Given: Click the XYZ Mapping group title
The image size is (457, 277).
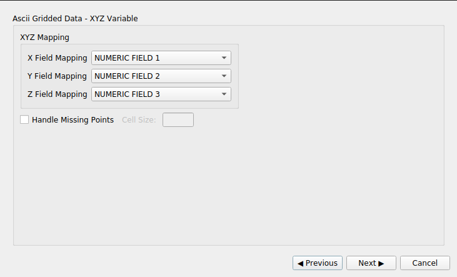Looking at the screenshot, I should coord(45,37).
